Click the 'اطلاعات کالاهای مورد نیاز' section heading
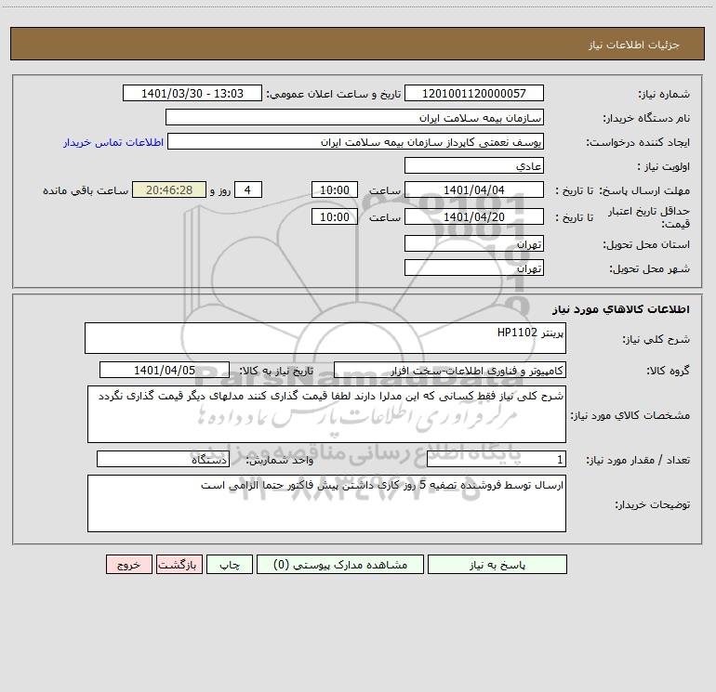 (x=621, y=309)
